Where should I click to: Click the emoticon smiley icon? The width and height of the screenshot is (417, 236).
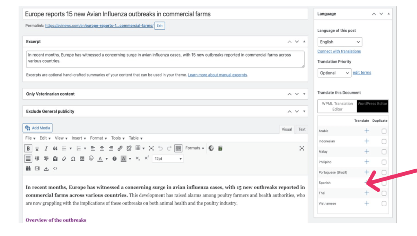(x=91, y=159)
